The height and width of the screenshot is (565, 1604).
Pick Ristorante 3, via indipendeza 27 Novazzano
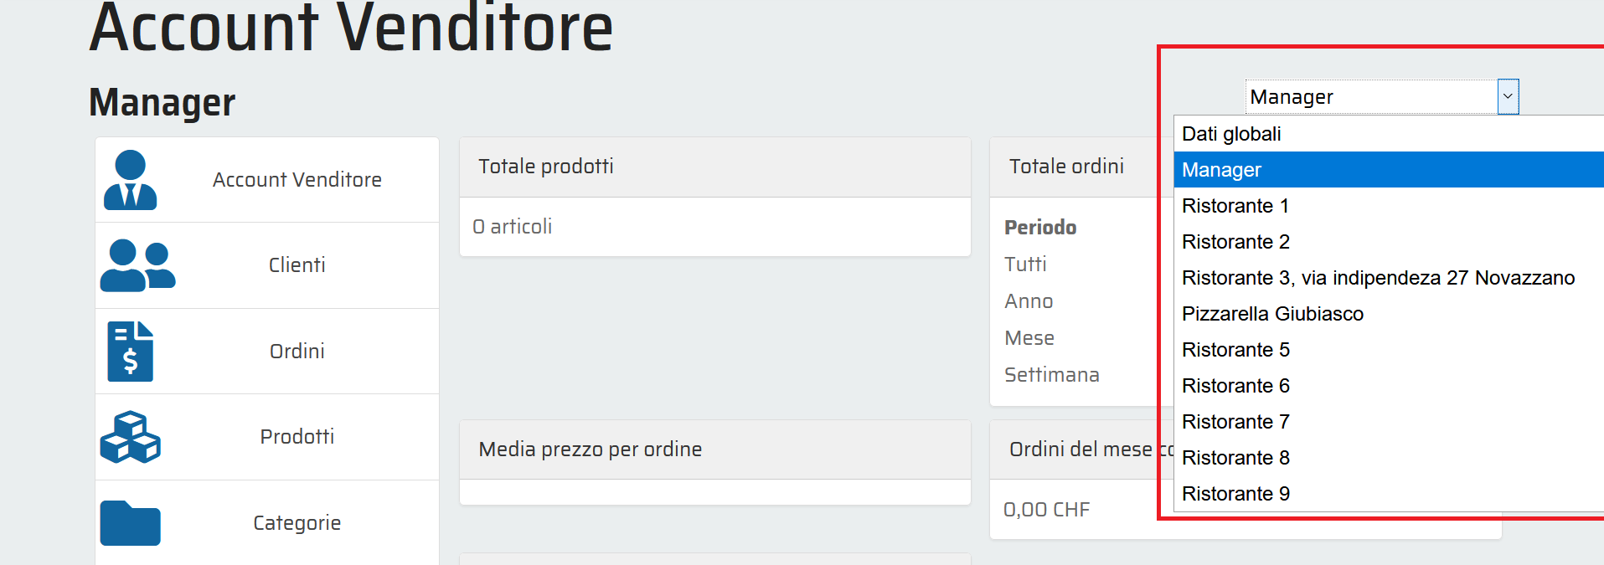[x=1378, y=278]
